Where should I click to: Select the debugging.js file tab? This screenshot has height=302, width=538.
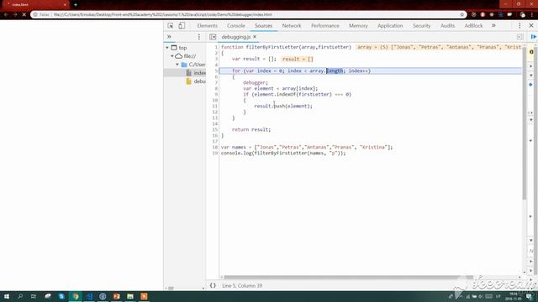[x=235, y=37]
